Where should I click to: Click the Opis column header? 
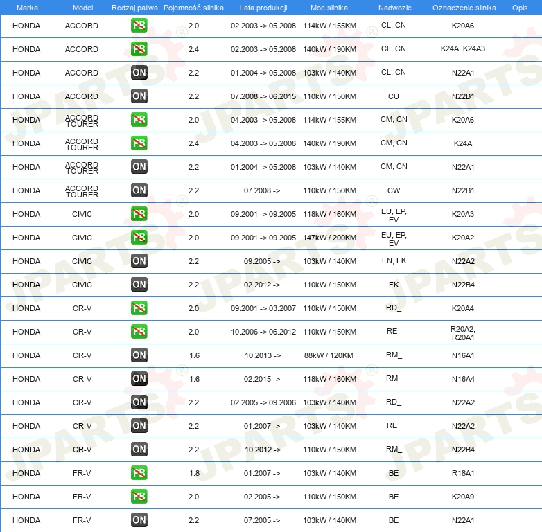(x=520, y=8)
